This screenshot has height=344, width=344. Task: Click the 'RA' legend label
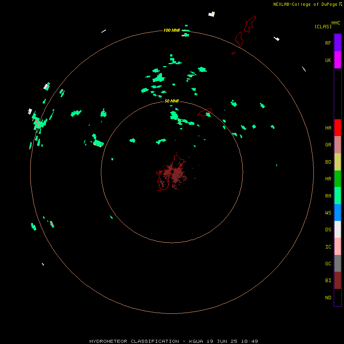pyautogui.click(x=328, y=196)
